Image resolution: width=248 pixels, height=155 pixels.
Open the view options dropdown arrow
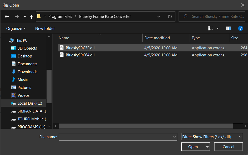click(x=218, y=29)
